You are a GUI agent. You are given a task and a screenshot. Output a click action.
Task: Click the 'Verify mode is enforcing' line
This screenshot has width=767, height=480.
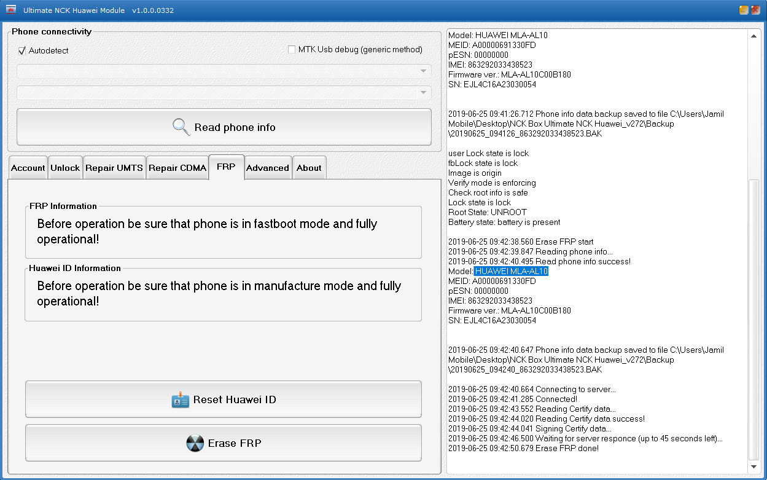pyautogui.click(x=492, y=183)
